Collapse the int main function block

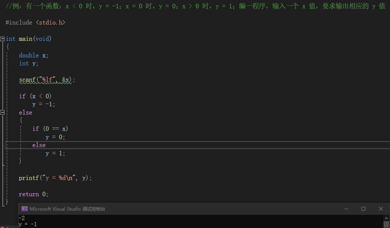click(3, 39)
